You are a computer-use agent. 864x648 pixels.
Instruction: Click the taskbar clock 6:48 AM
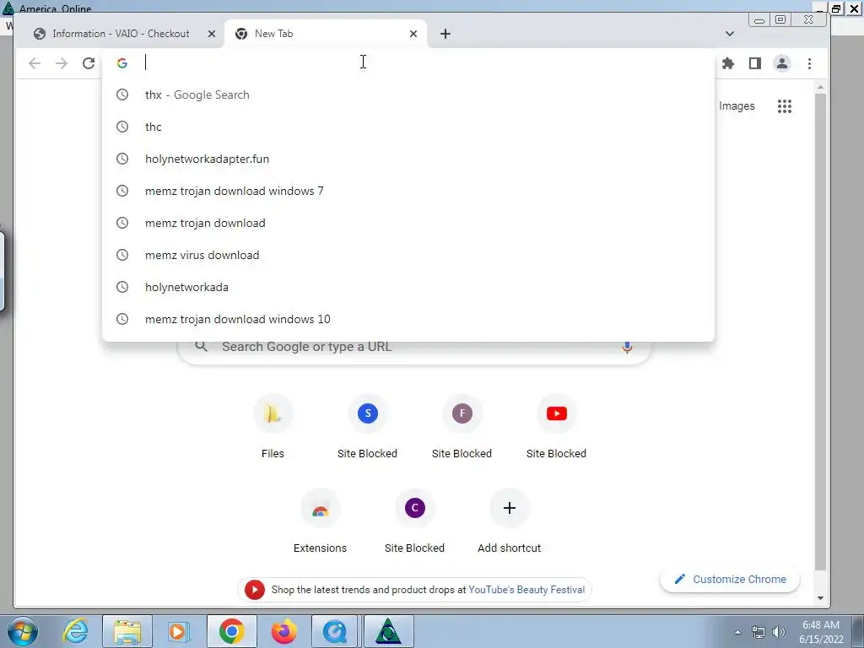[820, 625]
